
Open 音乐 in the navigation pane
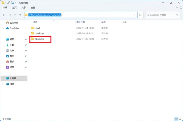click(10, 62)
